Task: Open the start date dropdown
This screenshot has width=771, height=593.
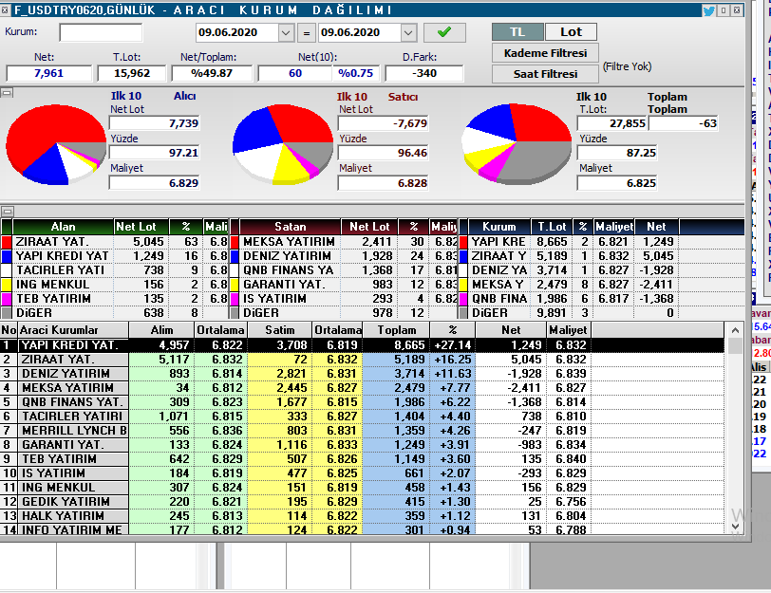Action: tap(286, 33)
